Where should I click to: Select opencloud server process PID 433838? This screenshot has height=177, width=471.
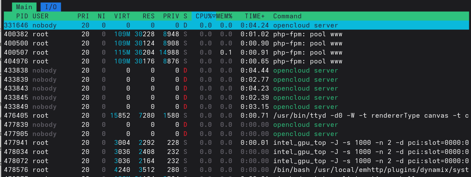click(236, 71)
